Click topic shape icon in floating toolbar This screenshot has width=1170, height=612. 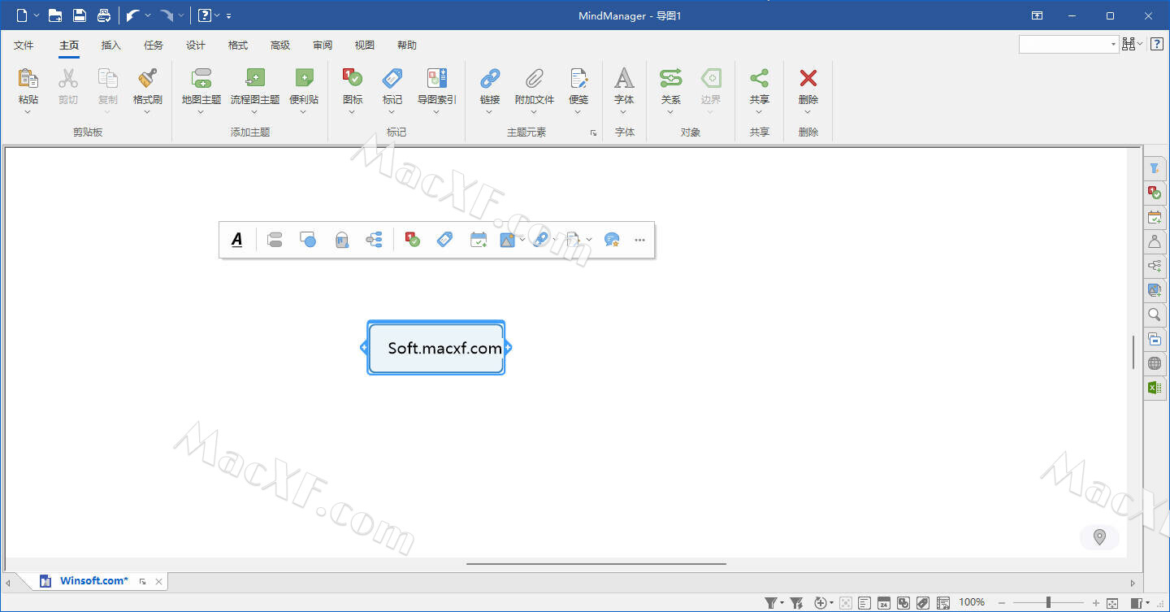click(308, 240)
